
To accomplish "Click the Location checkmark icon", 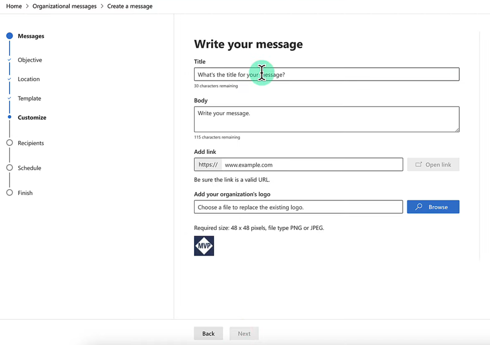I will 10,79.
